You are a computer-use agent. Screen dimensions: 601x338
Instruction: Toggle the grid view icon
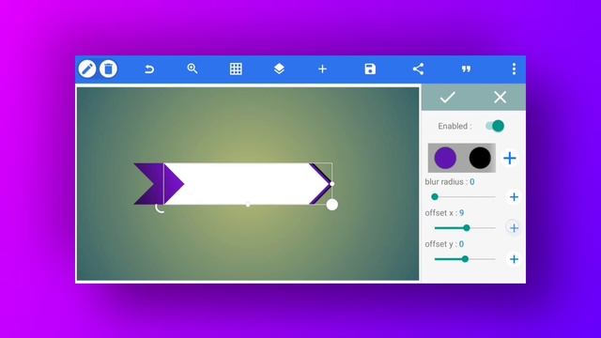point(236,69)
